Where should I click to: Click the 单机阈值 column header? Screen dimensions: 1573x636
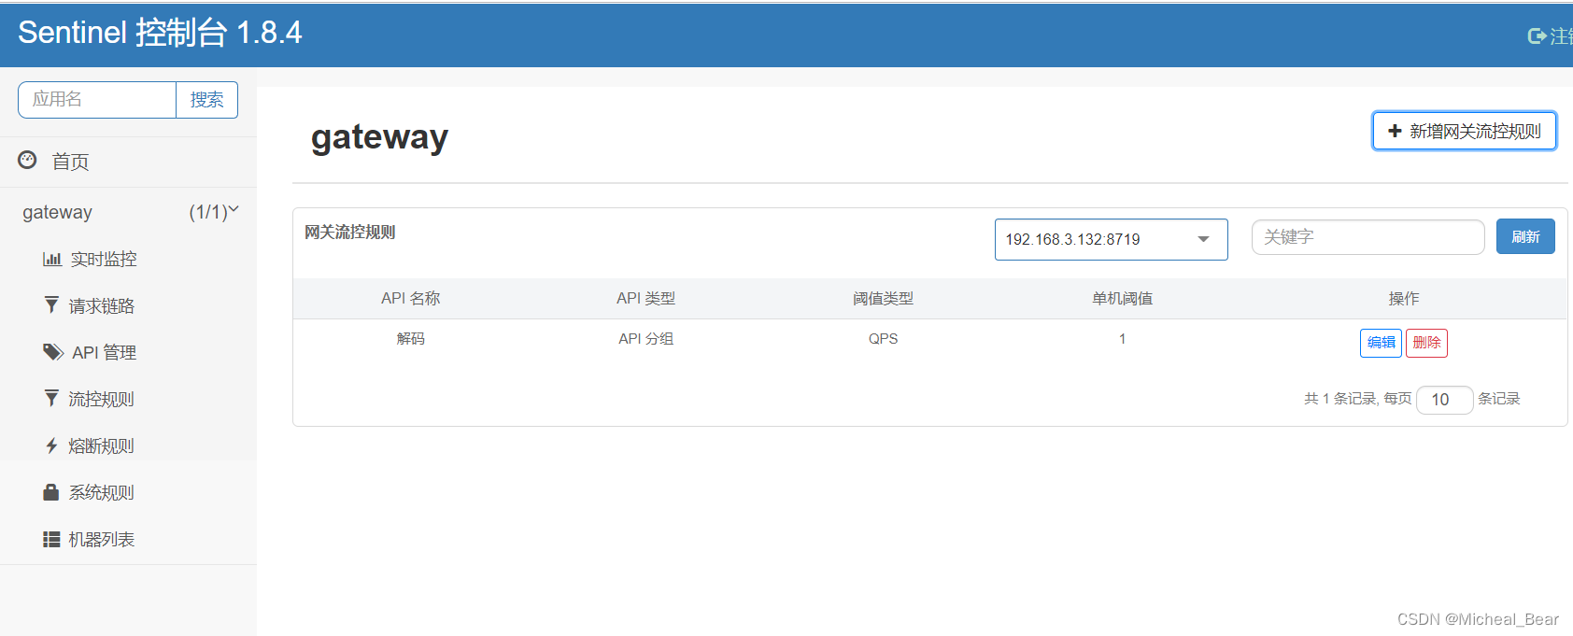(1122, 298)
